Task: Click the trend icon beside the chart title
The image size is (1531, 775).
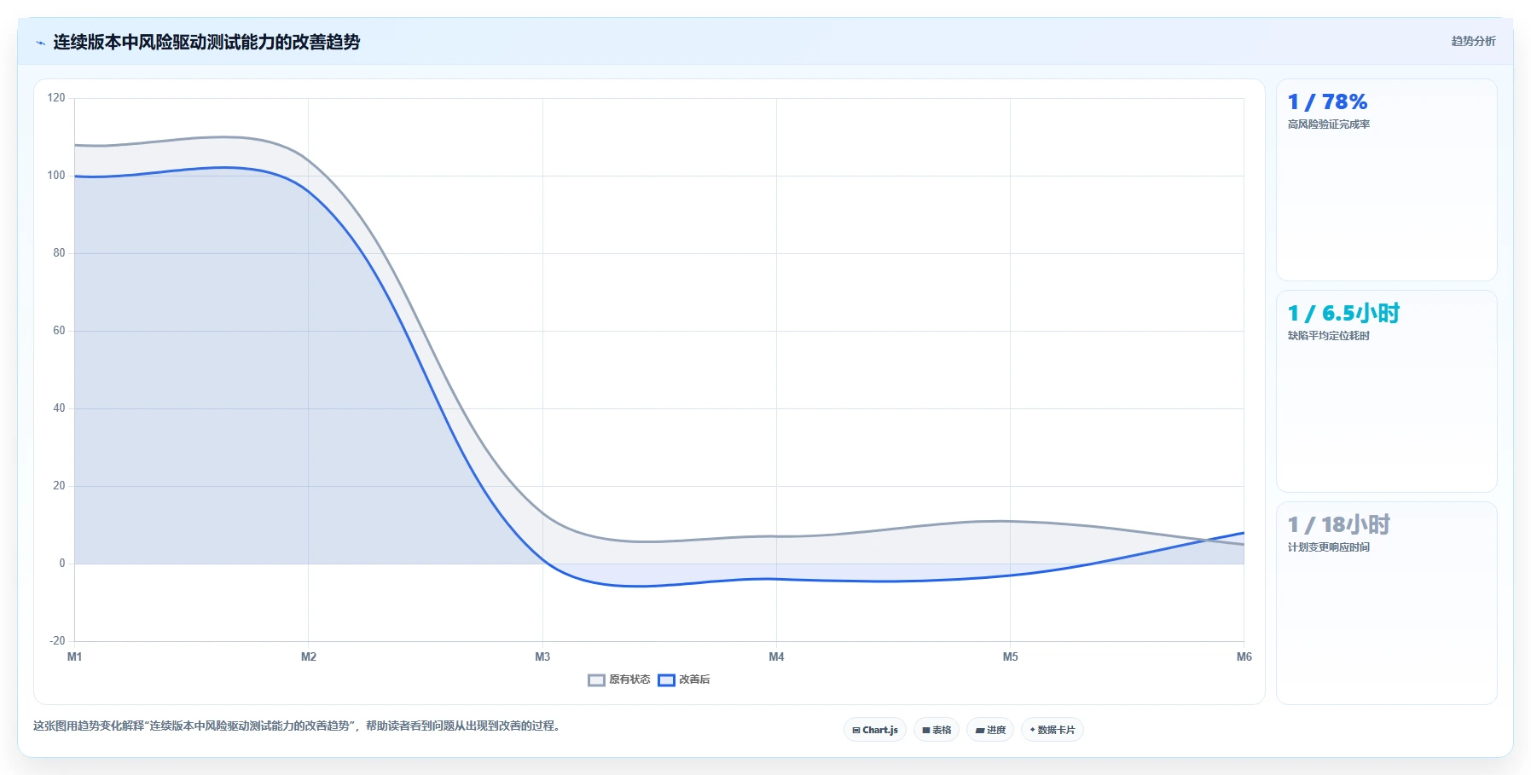Action: pos(40,43)
